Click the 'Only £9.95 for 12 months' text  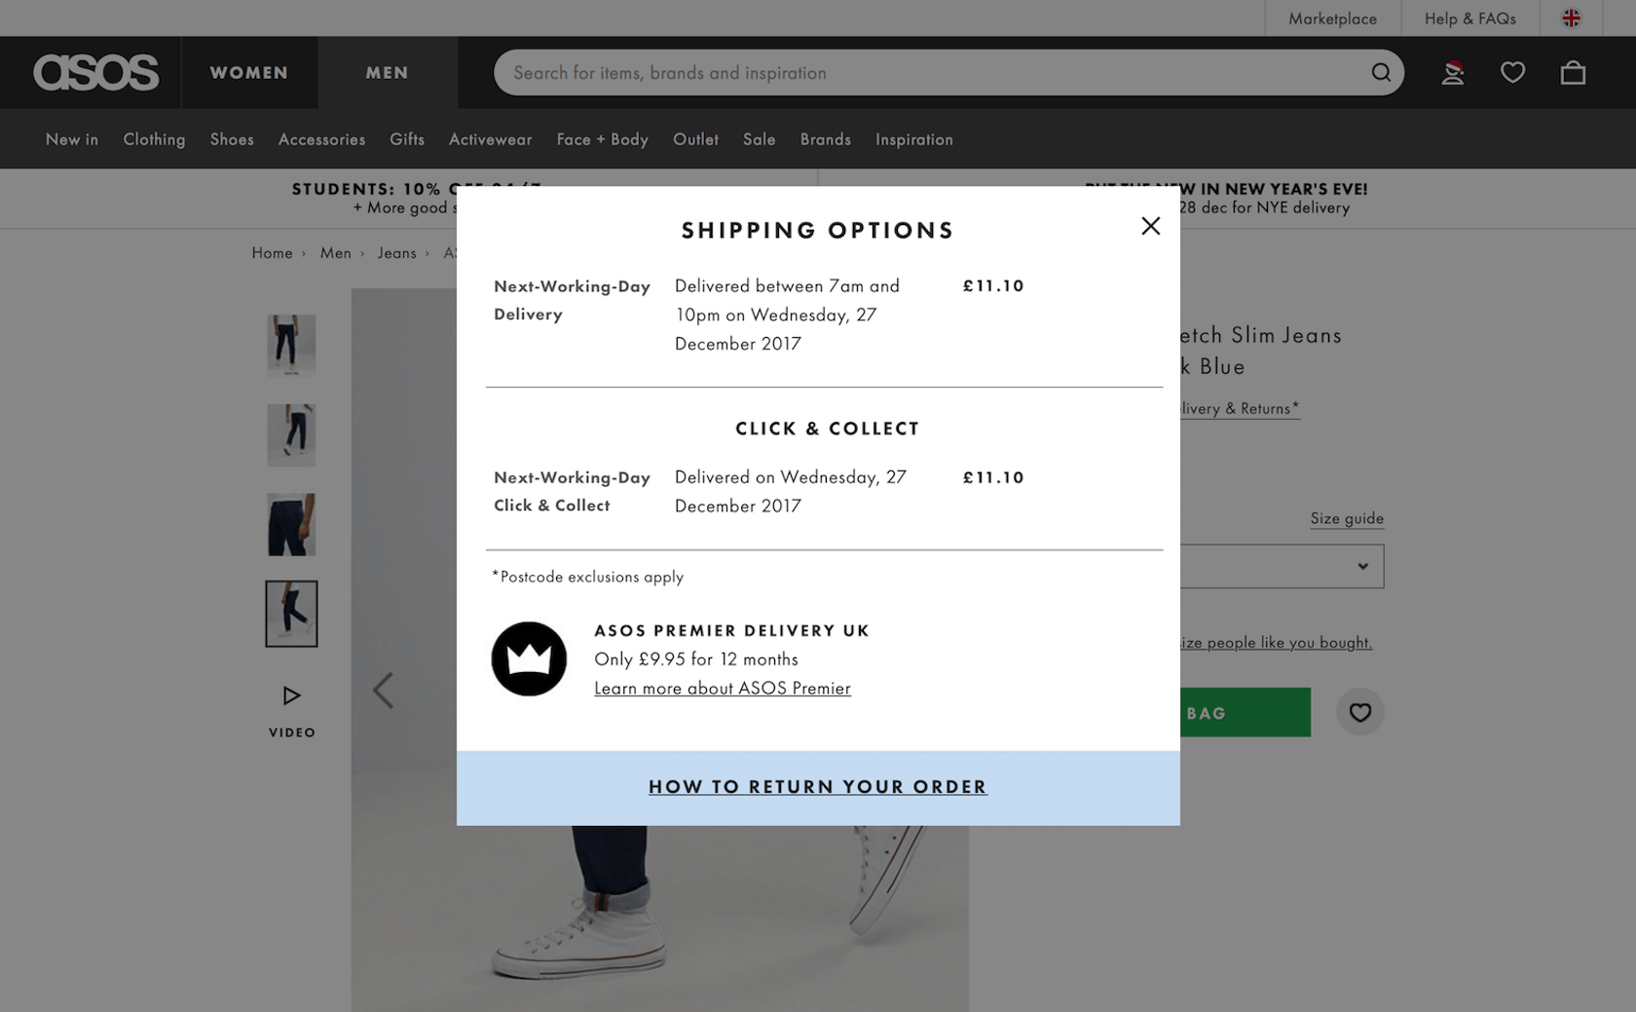click(696, 659)
